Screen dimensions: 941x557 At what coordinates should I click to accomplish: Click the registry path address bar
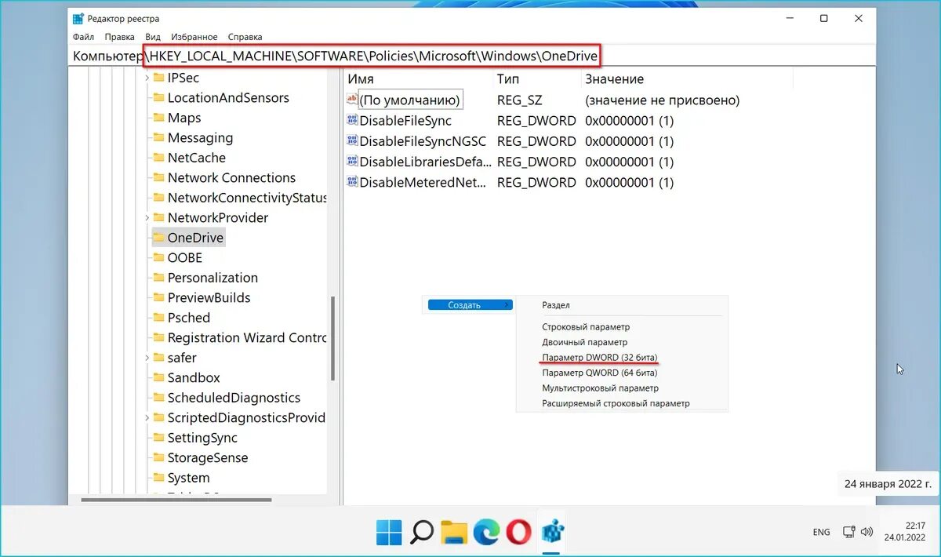pos(472,56)
